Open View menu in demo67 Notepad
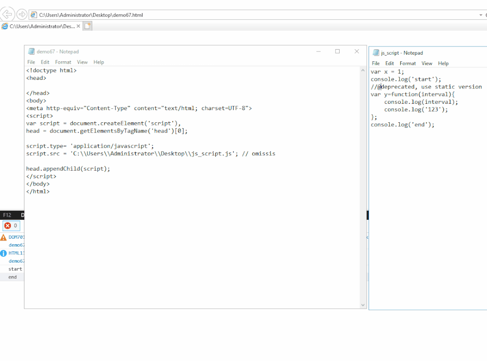Screen dimensions: 487x361 coord(82,62)
